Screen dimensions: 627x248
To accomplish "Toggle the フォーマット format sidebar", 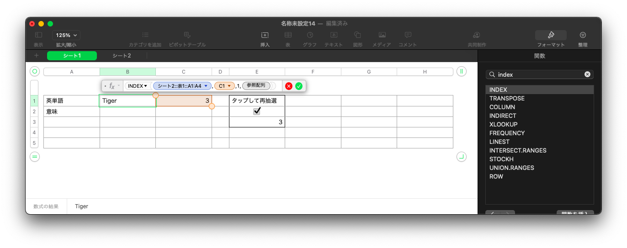I will coord(551,35).
